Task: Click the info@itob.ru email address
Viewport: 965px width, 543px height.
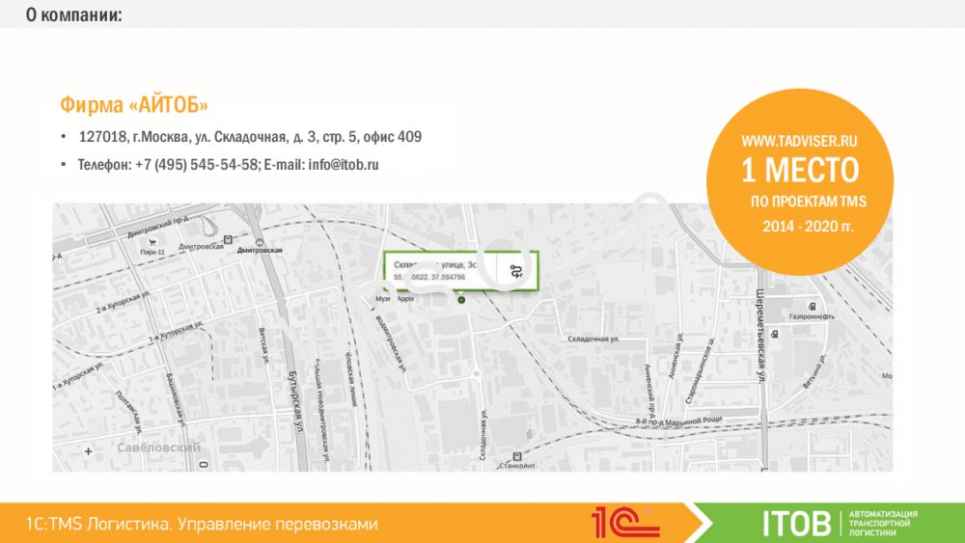Action: coord(343,165)
